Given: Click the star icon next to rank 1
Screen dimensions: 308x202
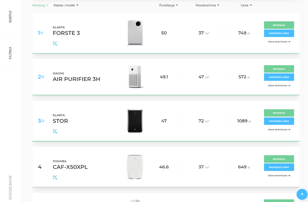Looking at the screenshot, I should coord(42,33).
